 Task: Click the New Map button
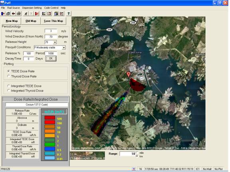(x=12, y=21)
